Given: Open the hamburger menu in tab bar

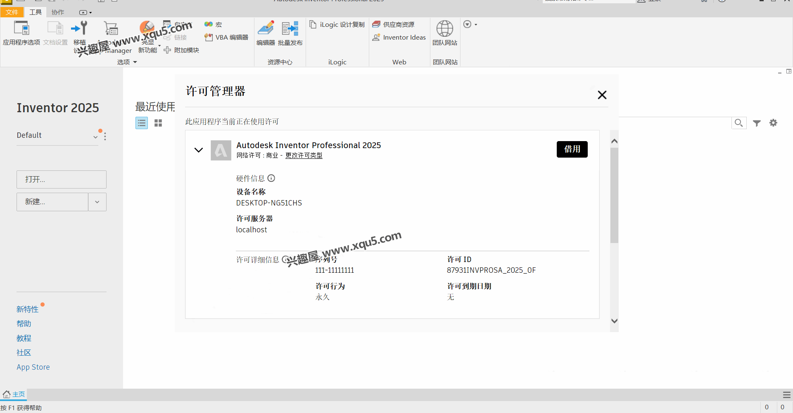Looking at the screenshot, I should point(787,395).
